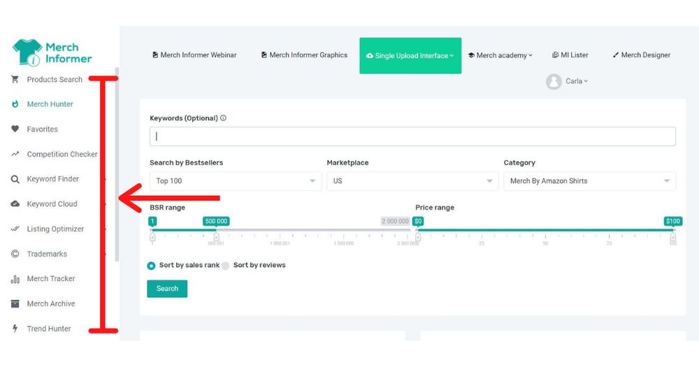Open the MI Lister menu item

point(570,55)
